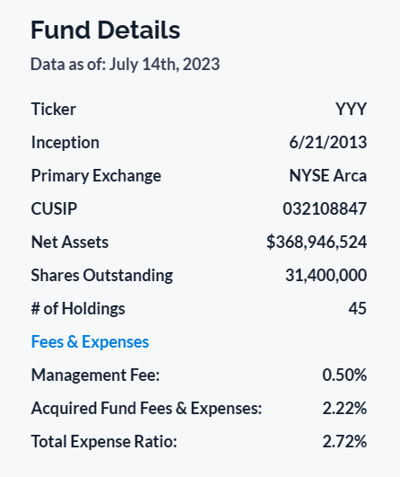The width and height of the screenshot is (400, 477).
Task: Click the Inception label
Action: 65,142
